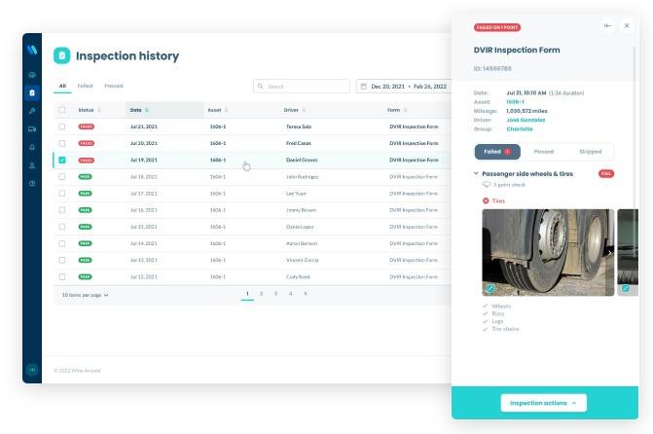Collapse Passenger side wheels & tires section
The image size is (653, 434).
coord(476,173)
